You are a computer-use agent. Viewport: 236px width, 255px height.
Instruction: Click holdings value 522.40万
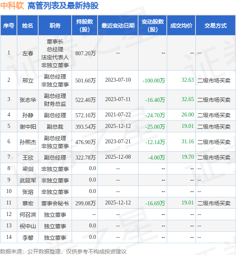[85, 100]
